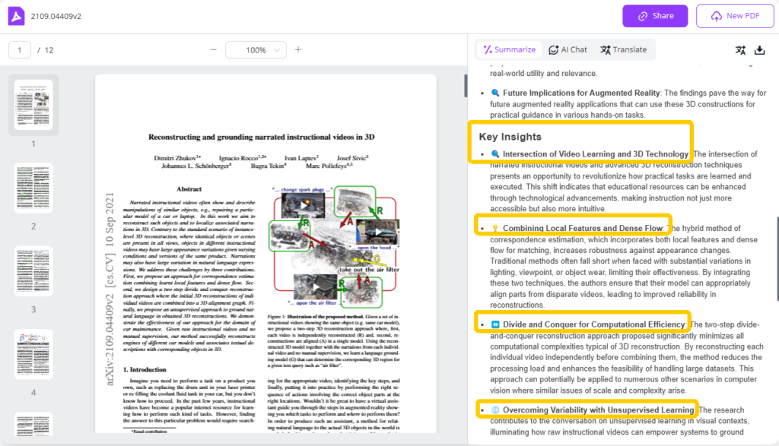Click the Share button
The height and width of the screenshot is (446, 779).
point(654,15)
